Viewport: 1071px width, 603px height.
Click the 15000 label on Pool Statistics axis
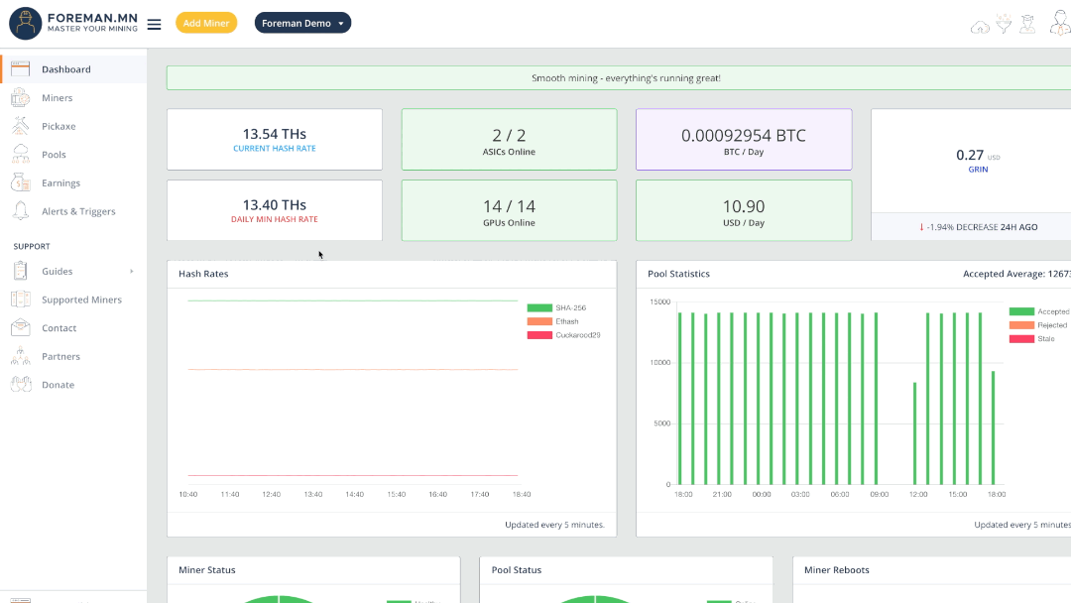(659, 301)
